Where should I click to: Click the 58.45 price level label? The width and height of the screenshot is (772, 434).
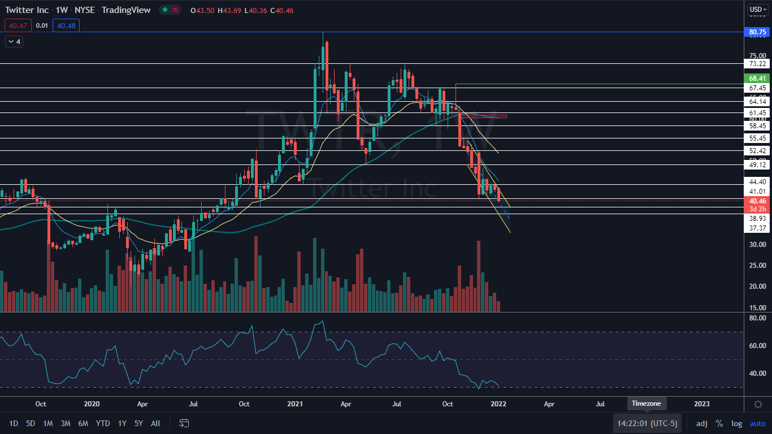pyautogui.click(x=757, y=126)
